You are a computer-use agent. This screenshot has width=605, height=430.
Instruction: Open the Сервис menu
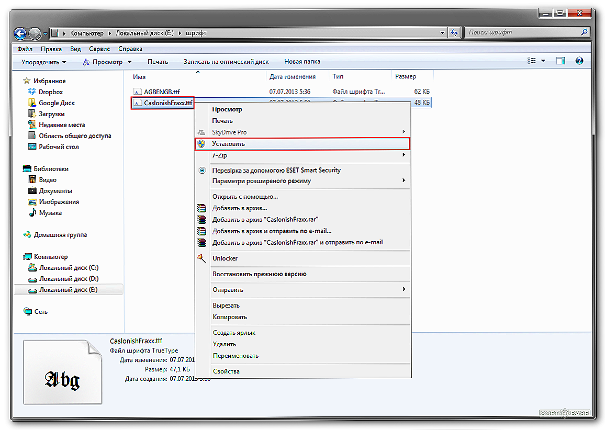99,49
